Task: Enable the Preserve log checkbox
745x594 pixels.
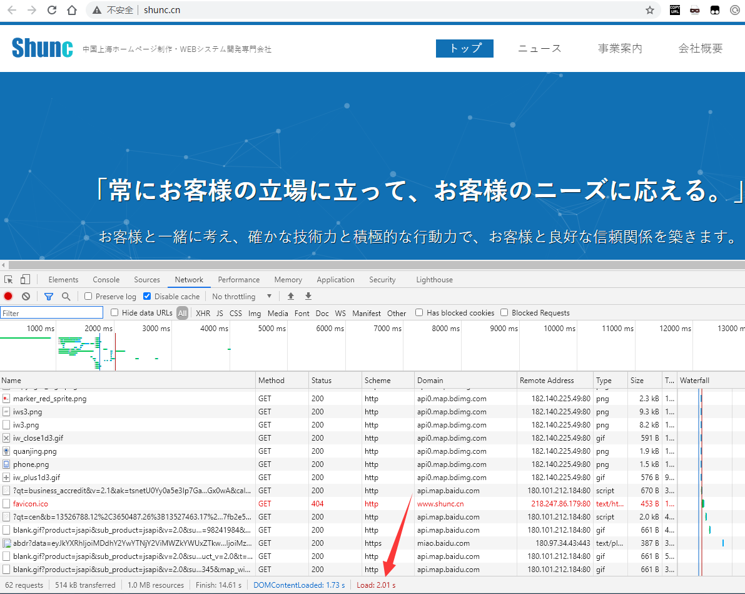Action: [x=88, y=297]
